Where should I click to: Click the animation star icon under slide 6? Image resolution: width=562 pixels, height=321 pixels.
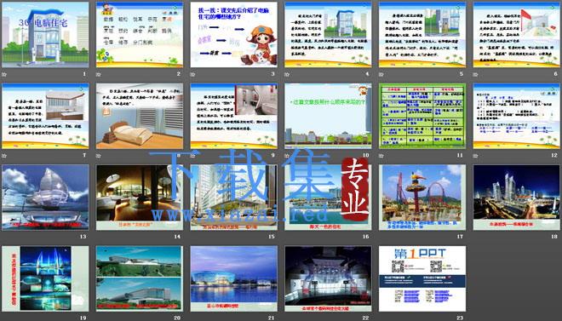tap(476, 75)
